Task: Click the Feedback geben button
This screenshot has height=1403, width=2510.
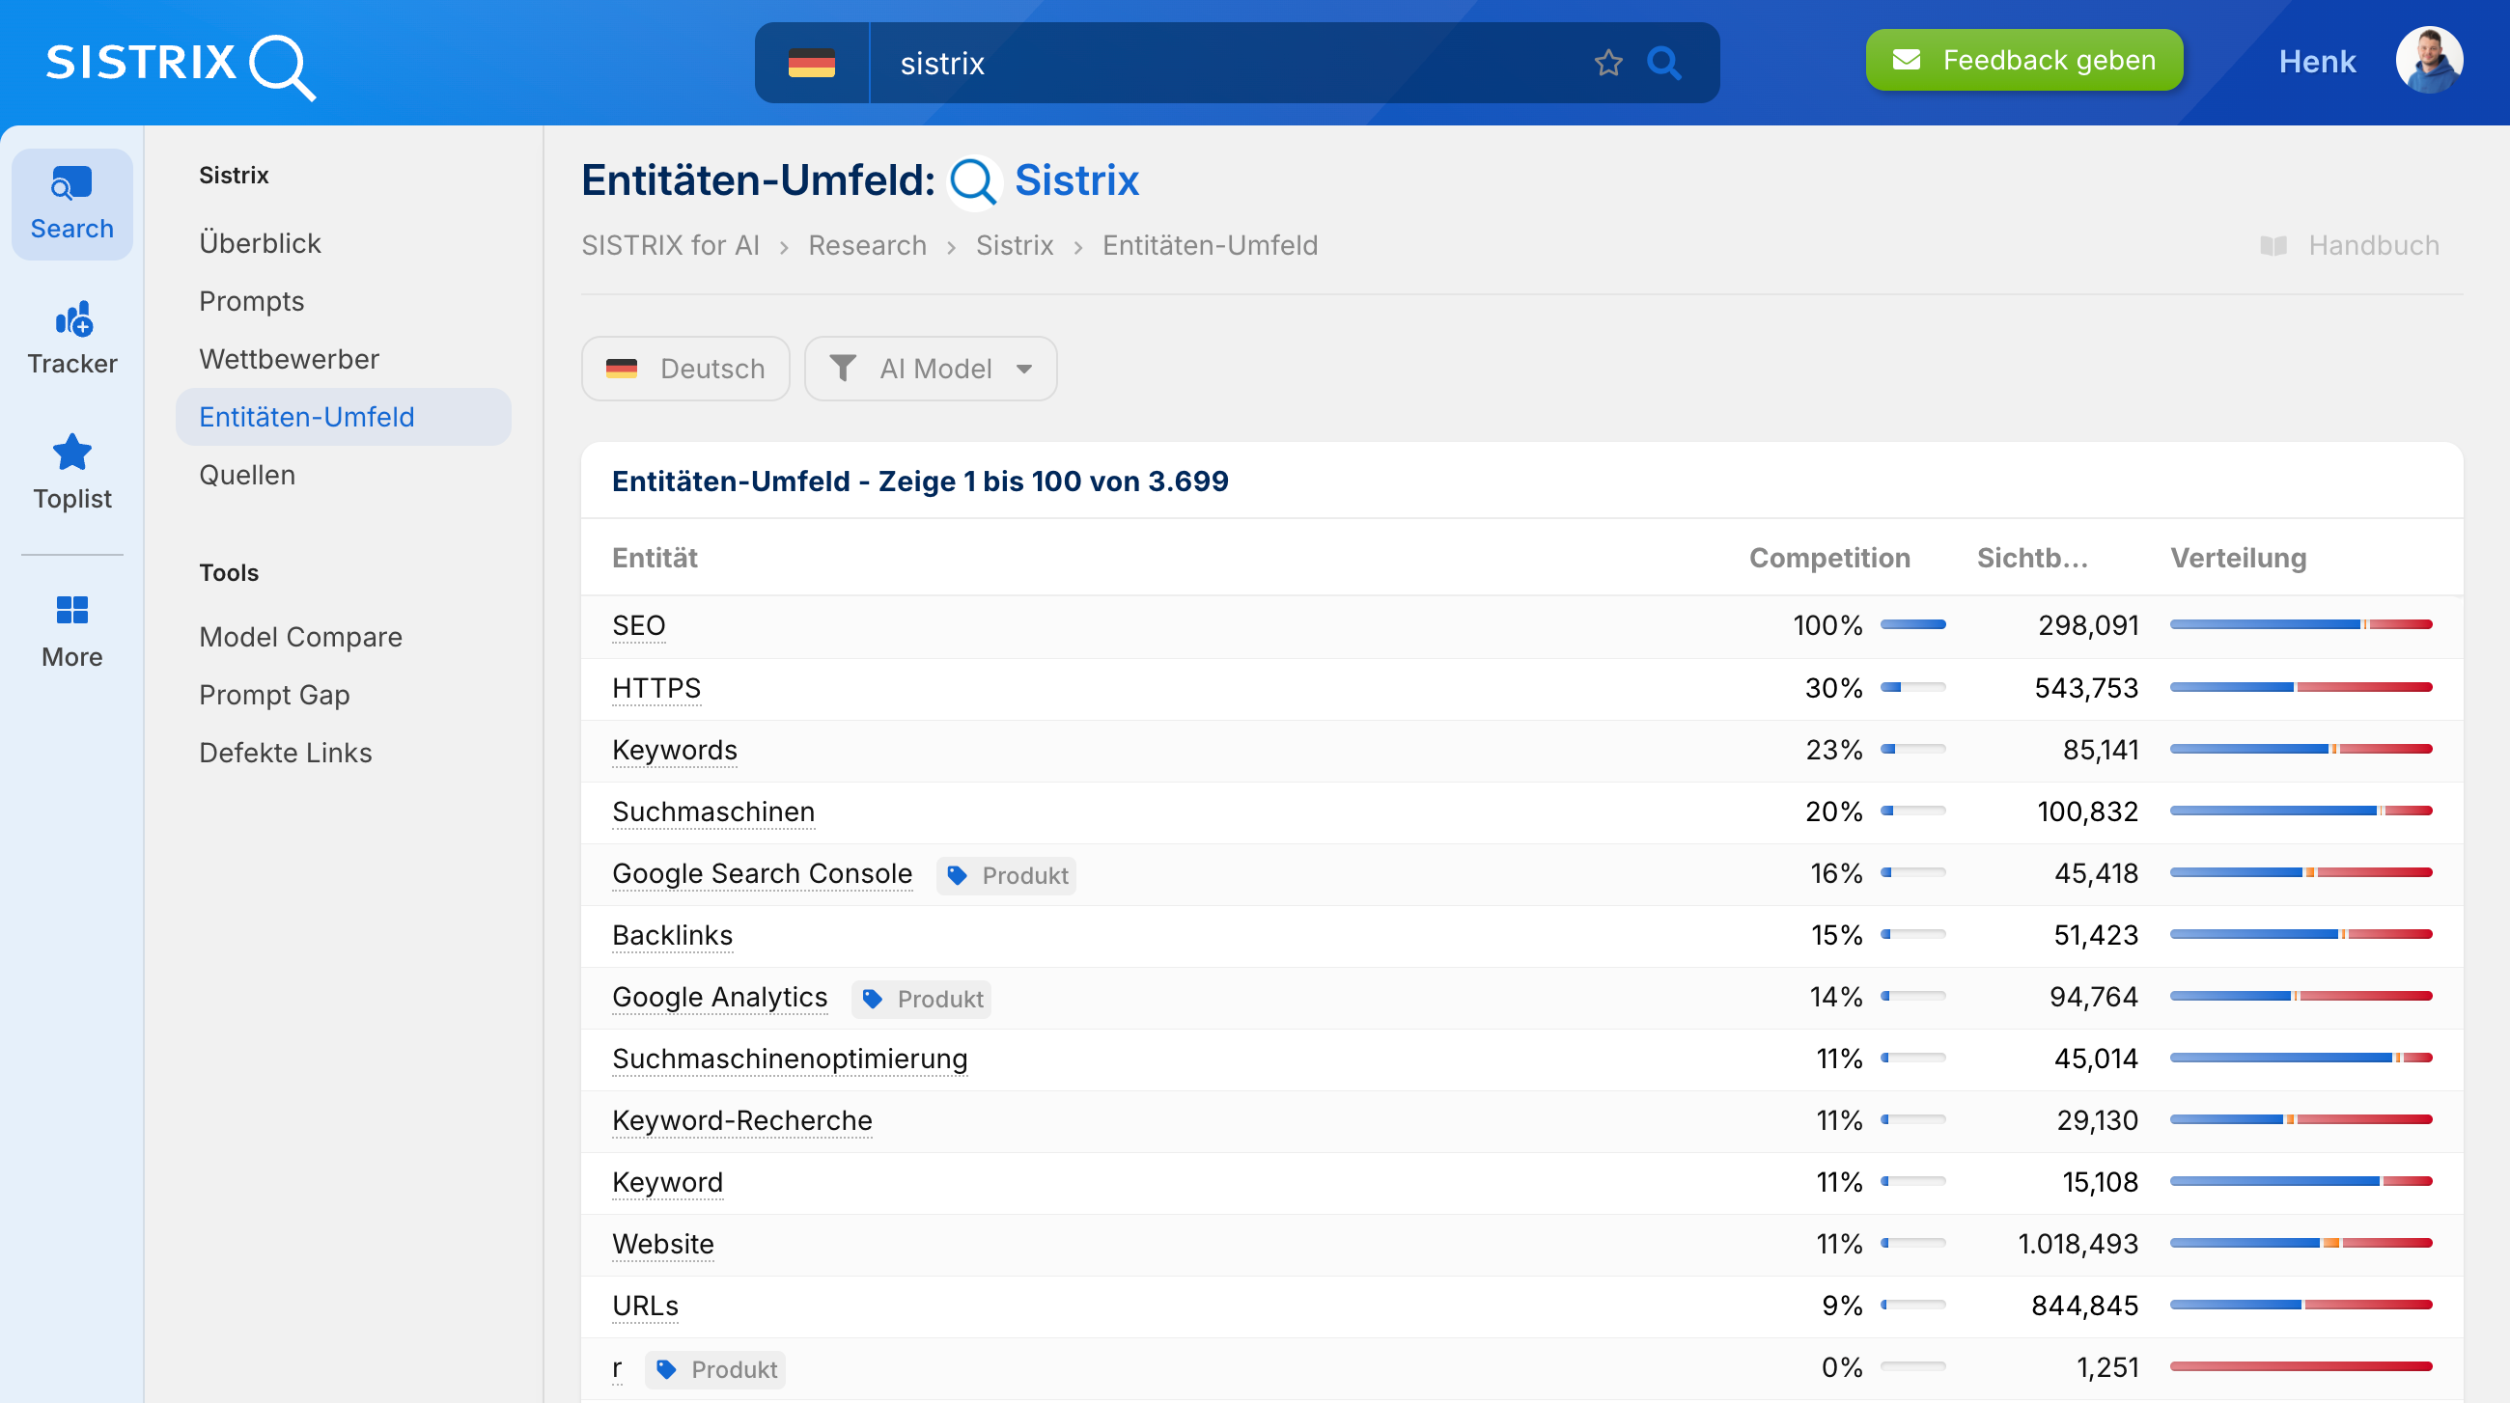Action: pos(2022,60)
